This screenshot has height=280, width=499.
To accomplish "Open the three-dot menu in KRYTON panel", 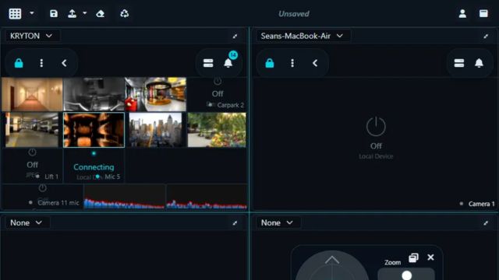I will [x=41, y=63].
